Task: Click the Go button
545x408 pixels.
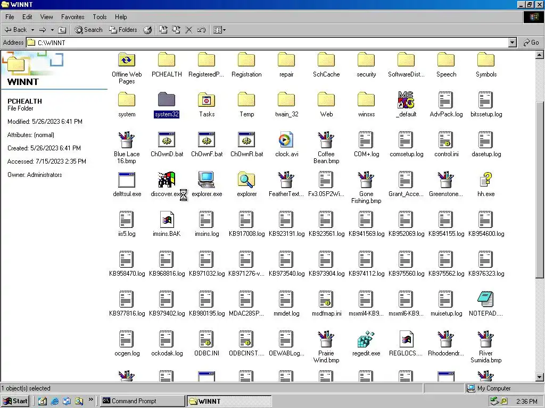Action: 532,42
